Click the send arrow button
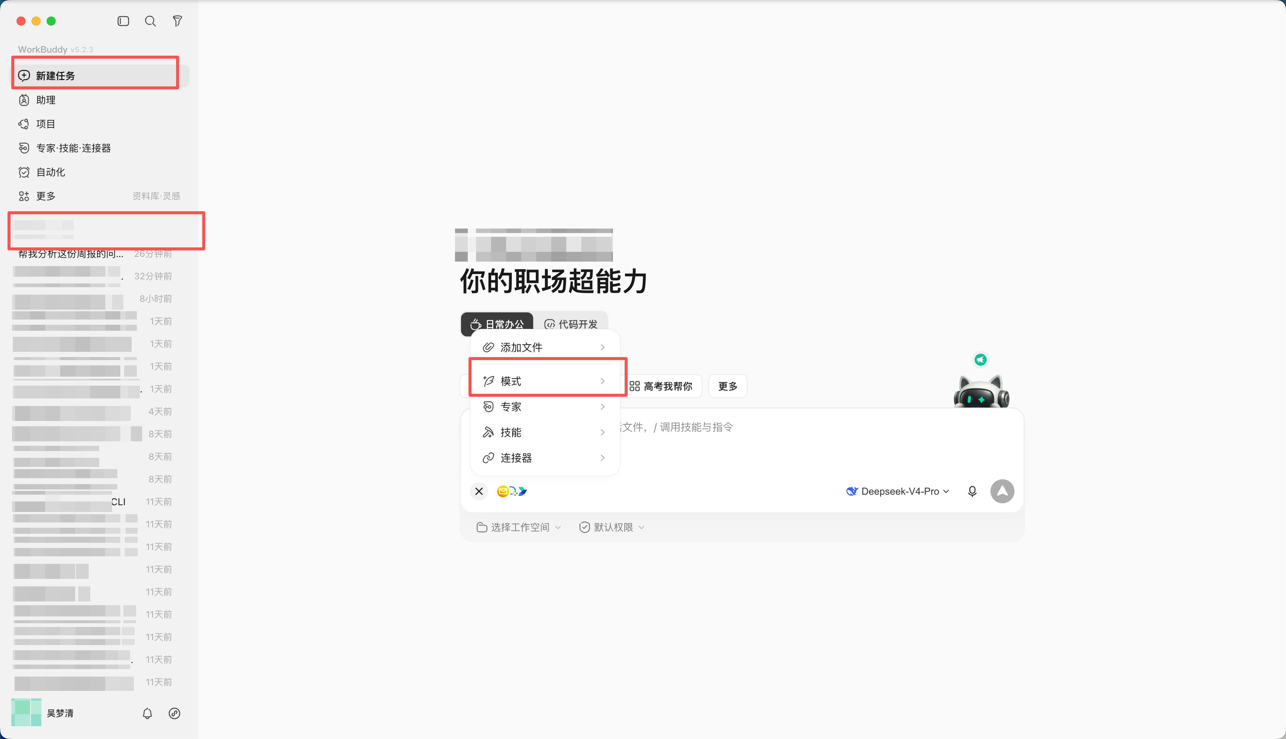 [1002, 491]
